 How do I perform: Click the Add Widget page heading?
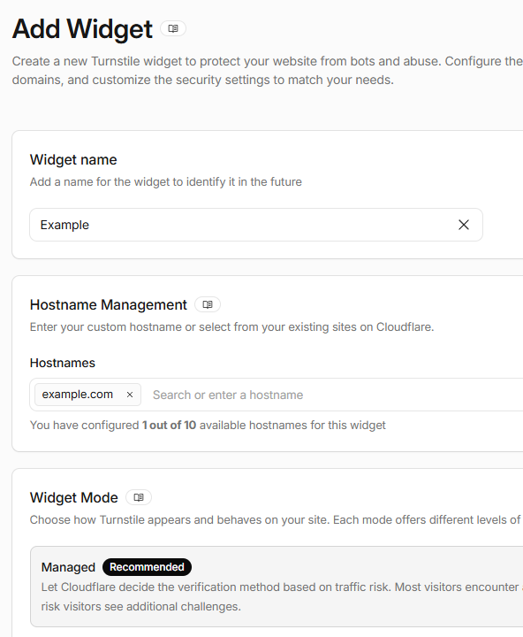coord(82,29)
